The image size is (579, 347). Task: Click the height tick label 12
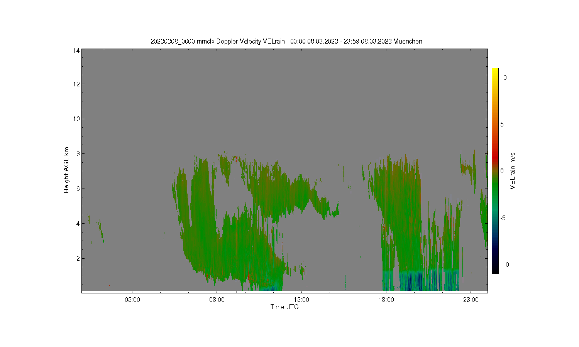[x=77, y=84]
